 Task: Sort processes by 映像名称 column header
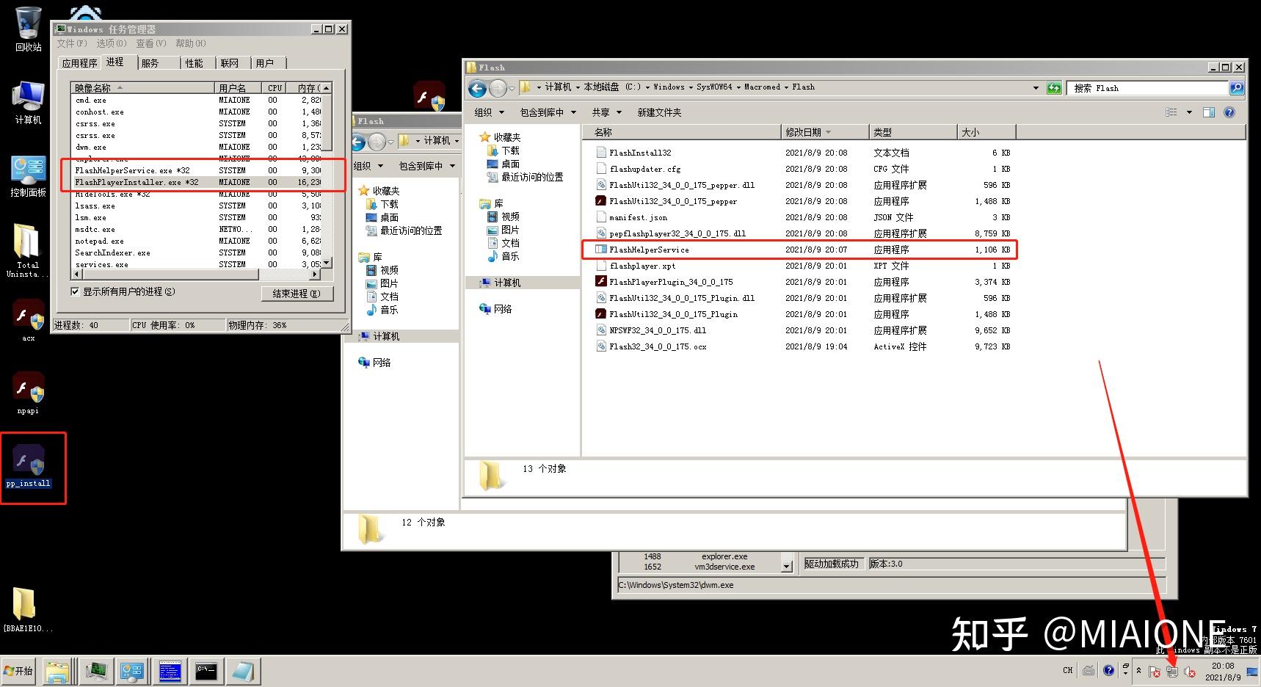[142, 88]
